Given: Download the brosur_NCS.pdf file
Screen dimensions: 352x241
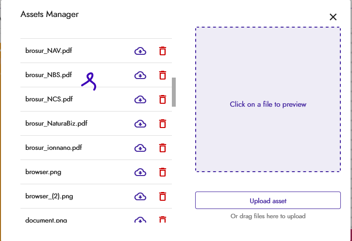Looking at the screenshot, I should point(140,99).
